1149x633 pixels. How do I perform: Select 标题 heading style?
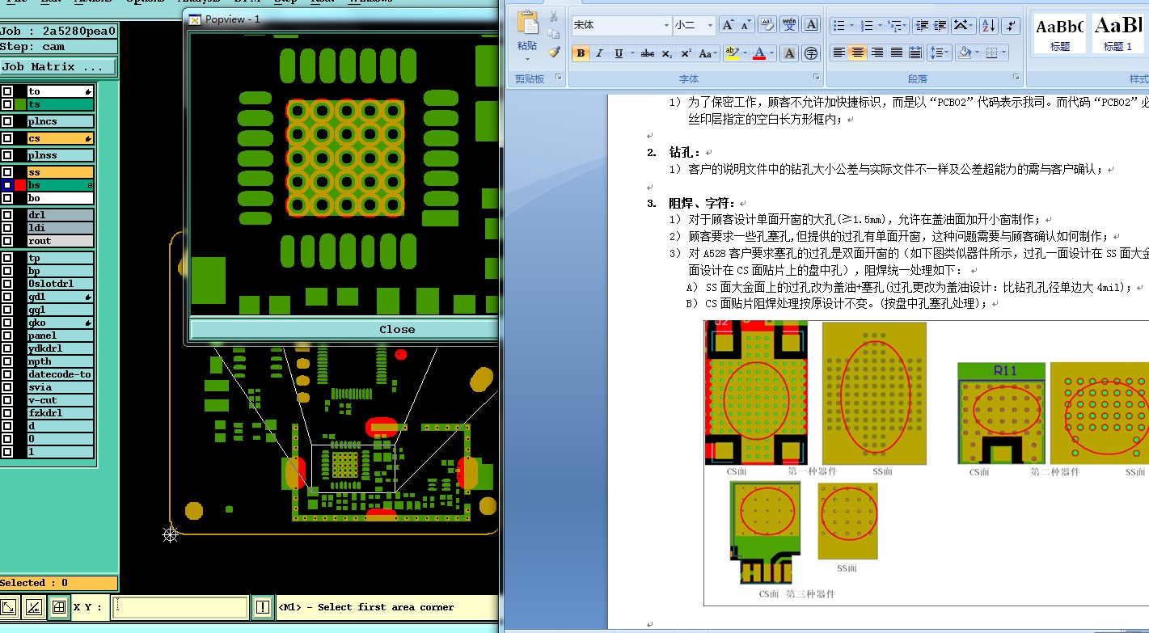[x=1059, y=34]
